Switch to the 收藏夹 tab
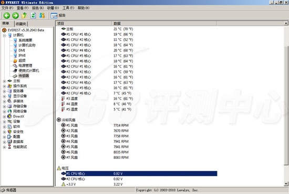 coord(21,24)
